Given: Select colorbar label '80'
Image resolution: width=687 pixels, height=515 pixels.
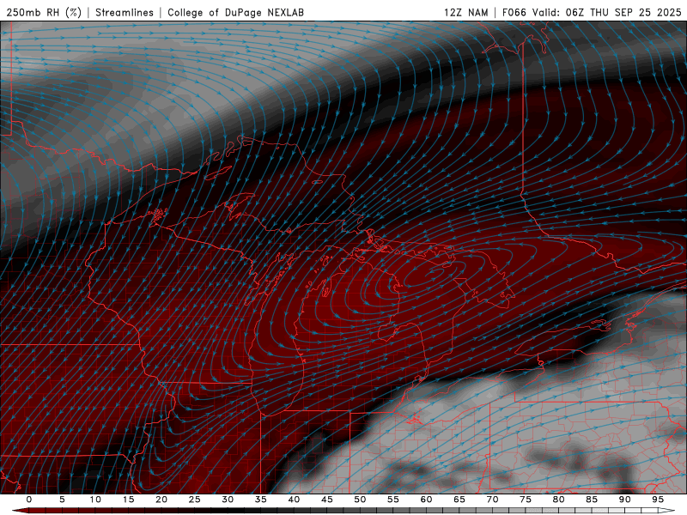Looking at the screenshot, I should [x=558, y=500].
